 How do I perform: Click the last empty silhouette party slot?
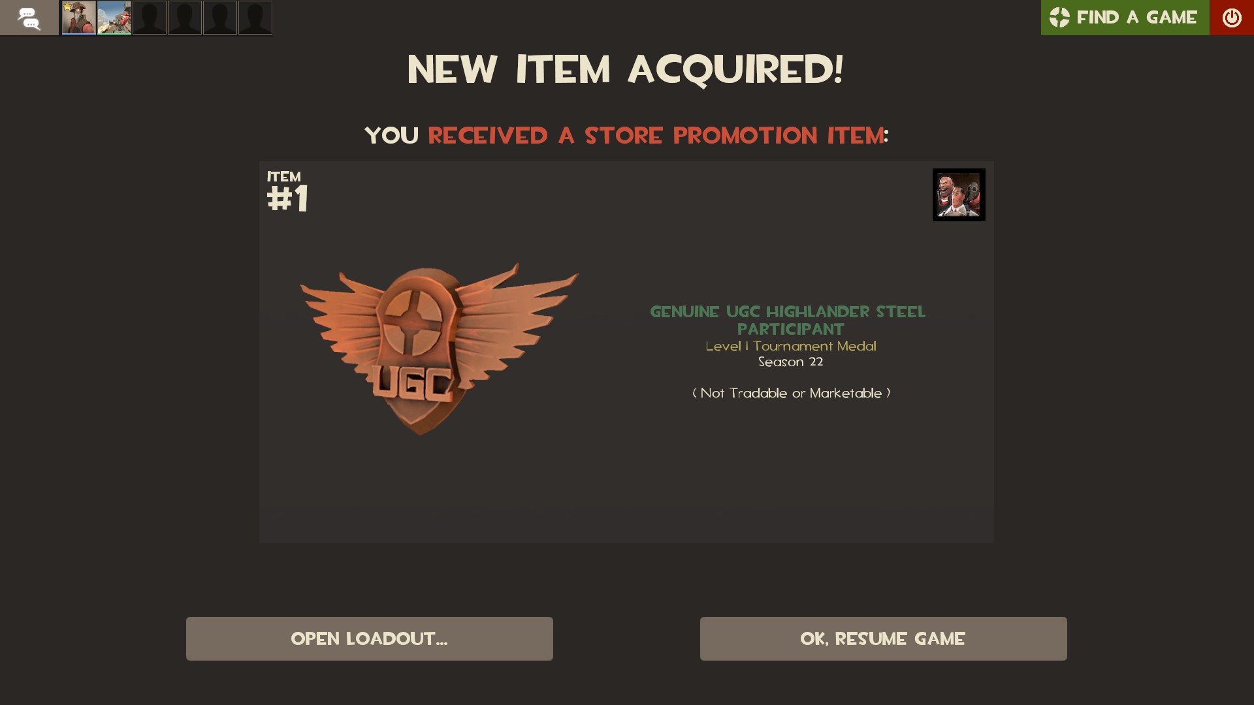(x=255, y=18)
